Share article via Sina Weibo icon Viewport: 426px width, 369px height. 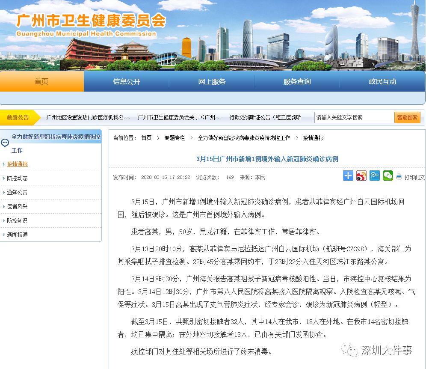pyautogui.click(x=361, y=176)
